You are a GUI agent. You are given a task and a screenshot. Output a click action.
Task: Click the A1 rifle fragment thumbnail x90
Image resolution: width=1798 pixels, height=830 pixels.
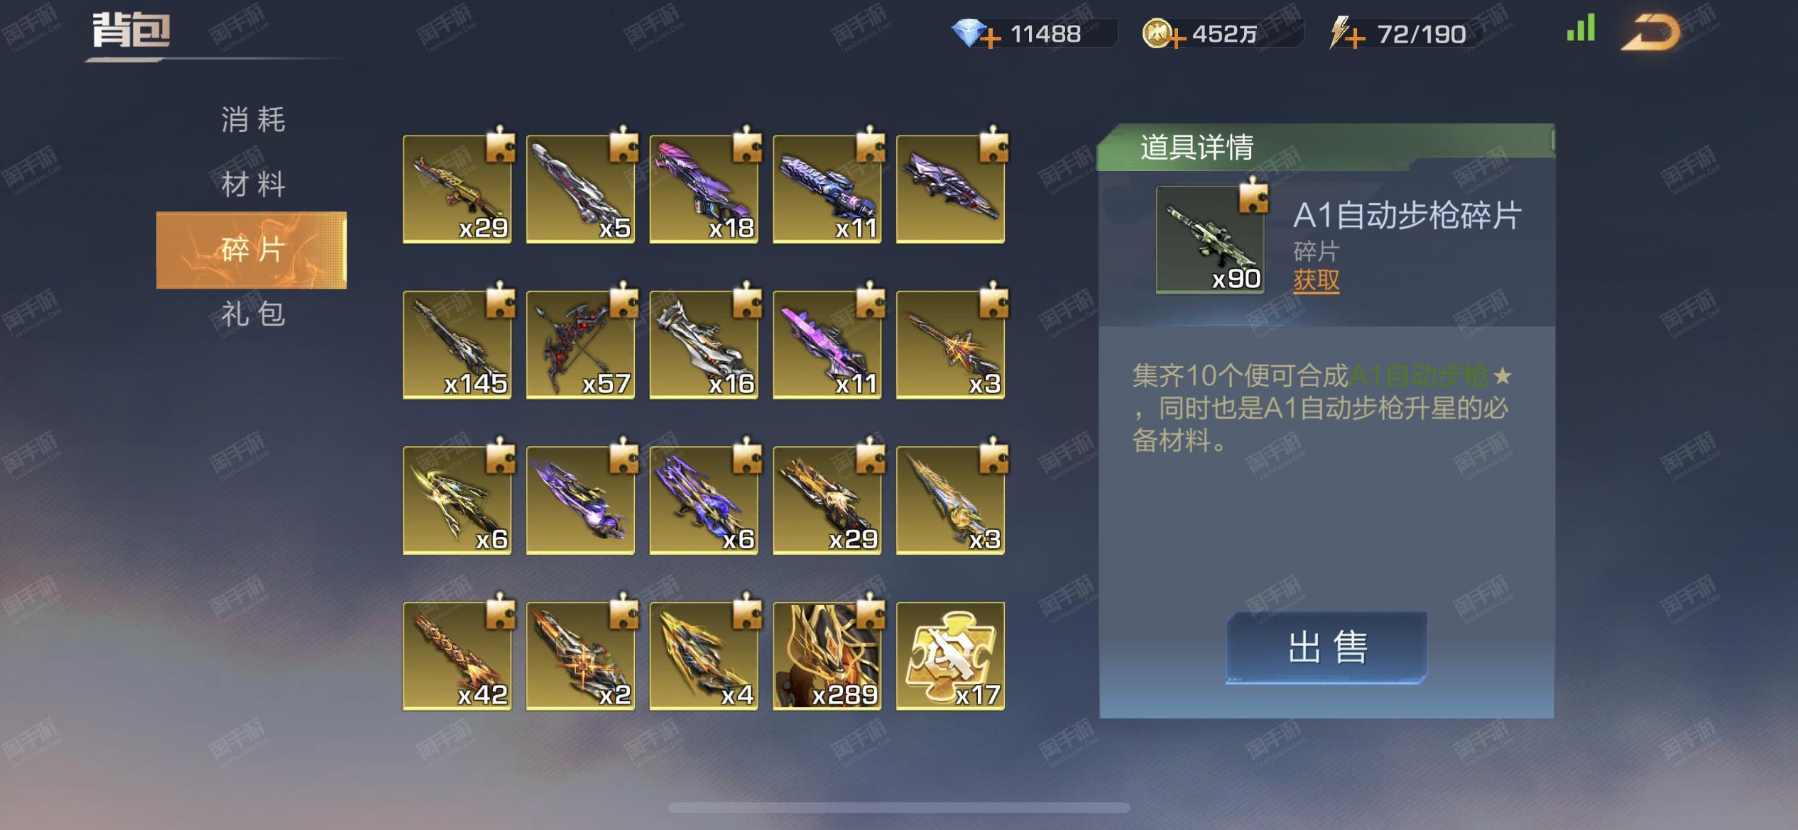[x=1211, y=240]
